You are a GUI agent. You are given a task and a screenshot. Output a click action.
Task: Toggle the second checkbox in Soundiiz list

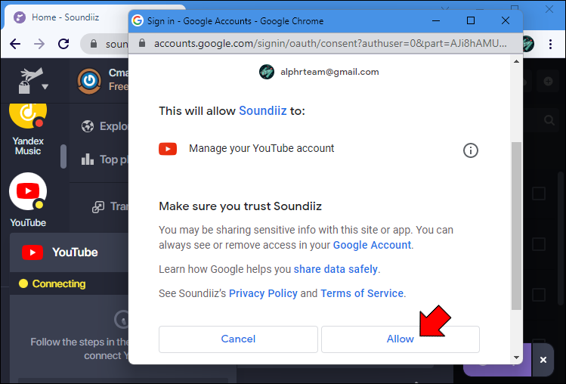click(539, 244)
